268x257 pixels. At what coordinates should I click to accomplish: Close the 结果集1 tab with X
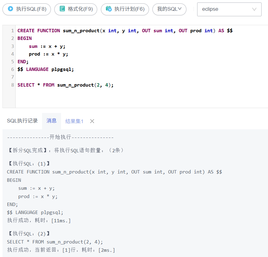[92, 121]
